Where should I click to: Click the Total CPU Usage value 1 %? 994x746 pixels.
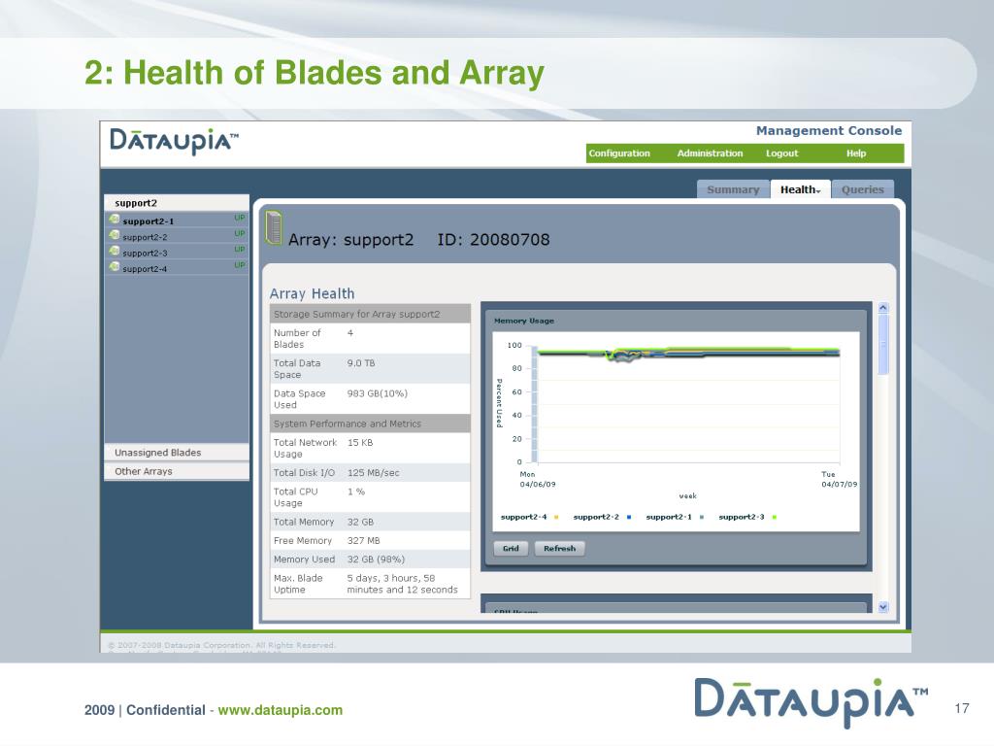(x=355, y=492)
